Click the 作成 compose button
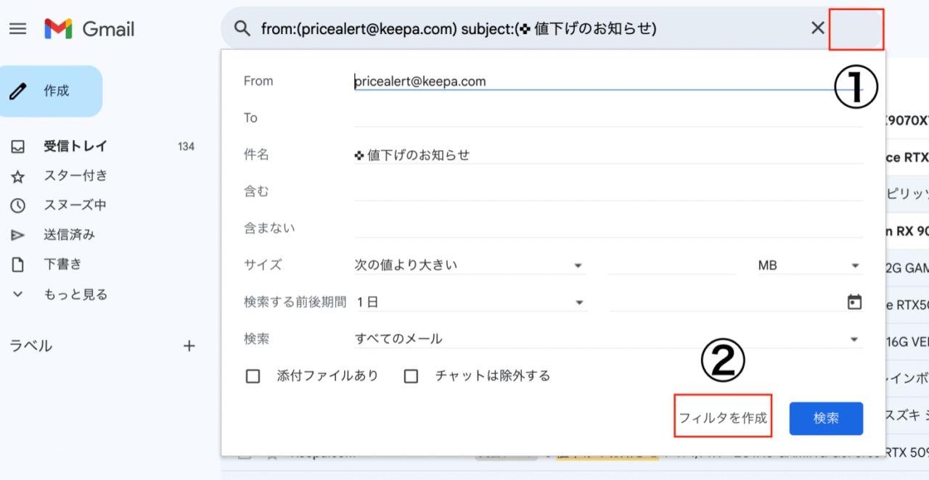Viewport: 929px width, 480px height. pyautogui.click(x=51, y=91)
